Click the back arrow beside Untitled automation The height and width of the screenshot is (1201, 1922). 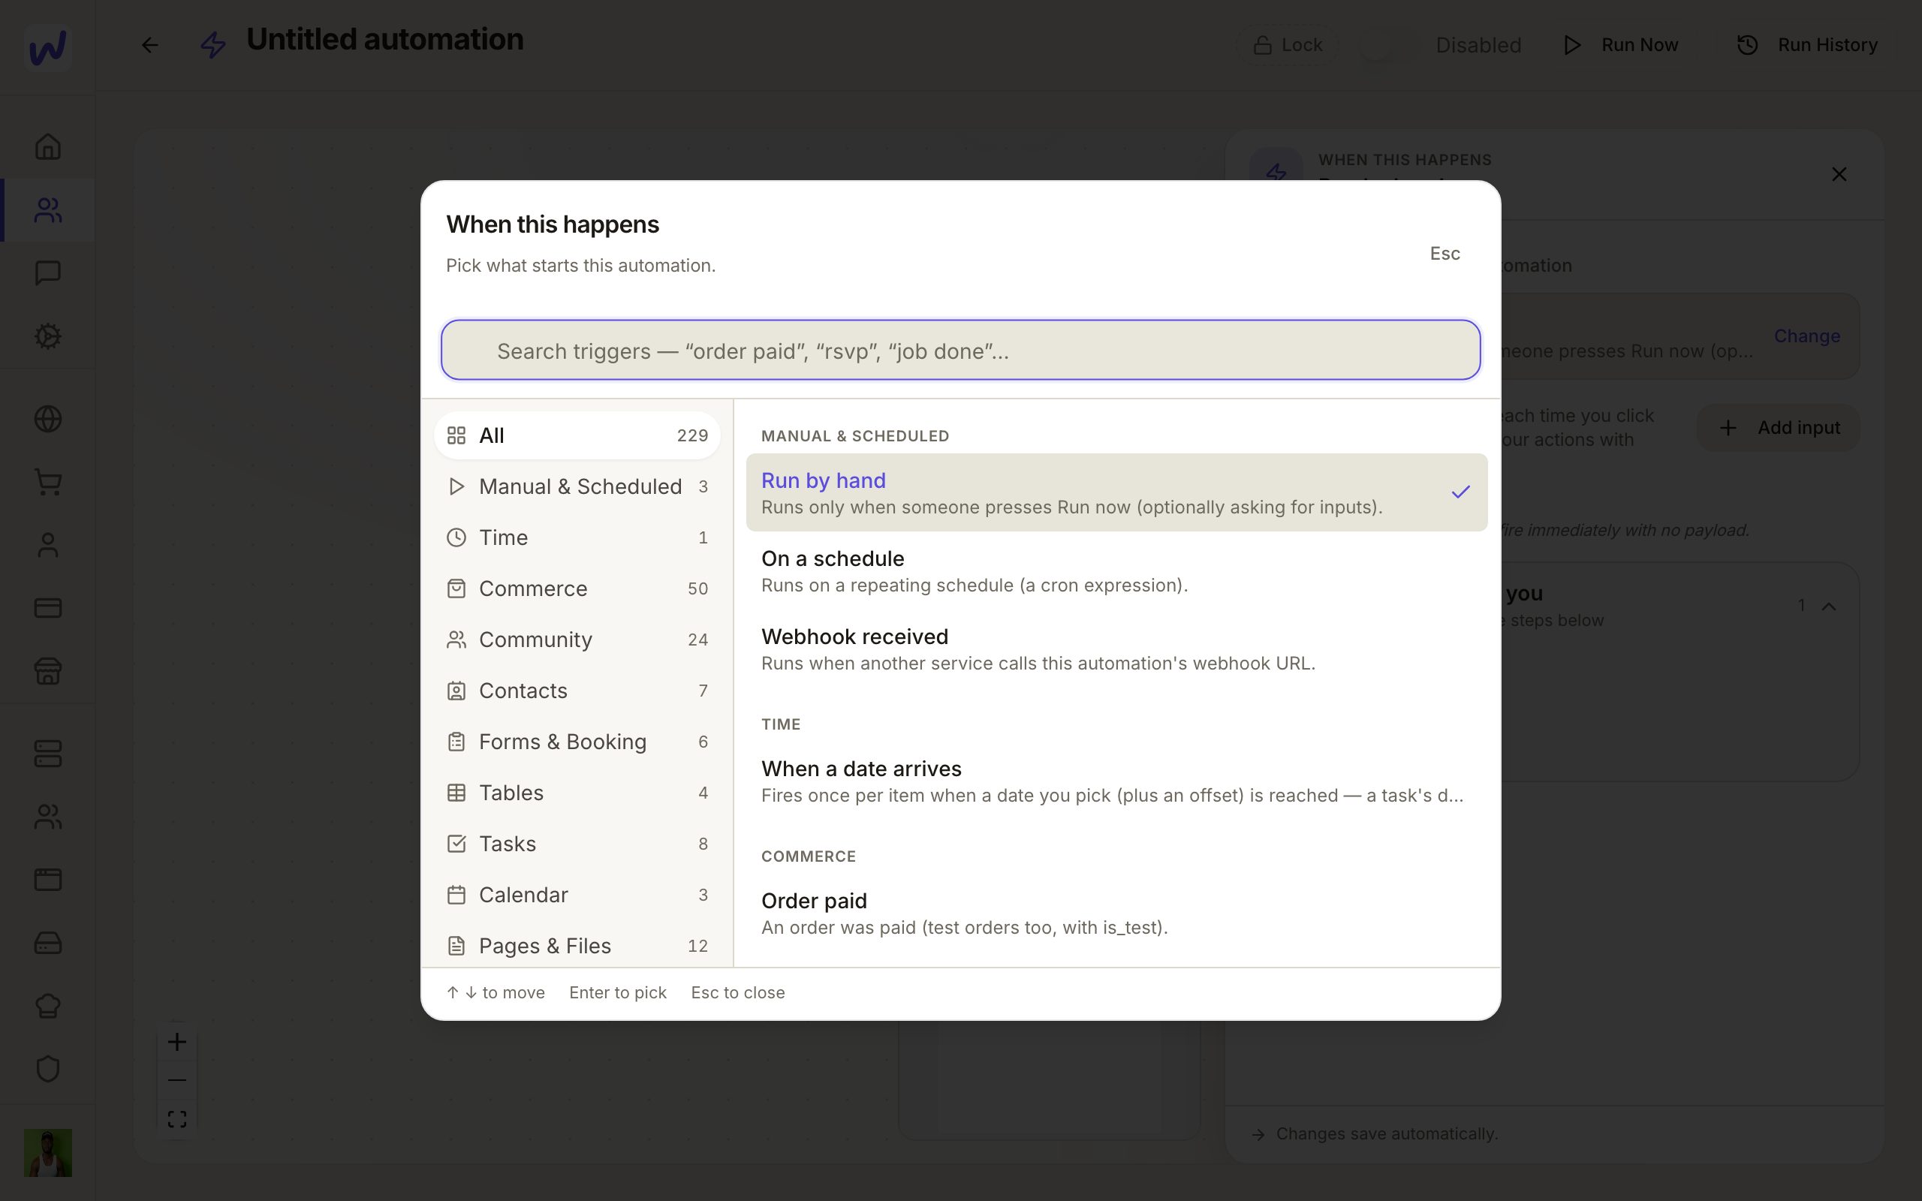[149, 45]
